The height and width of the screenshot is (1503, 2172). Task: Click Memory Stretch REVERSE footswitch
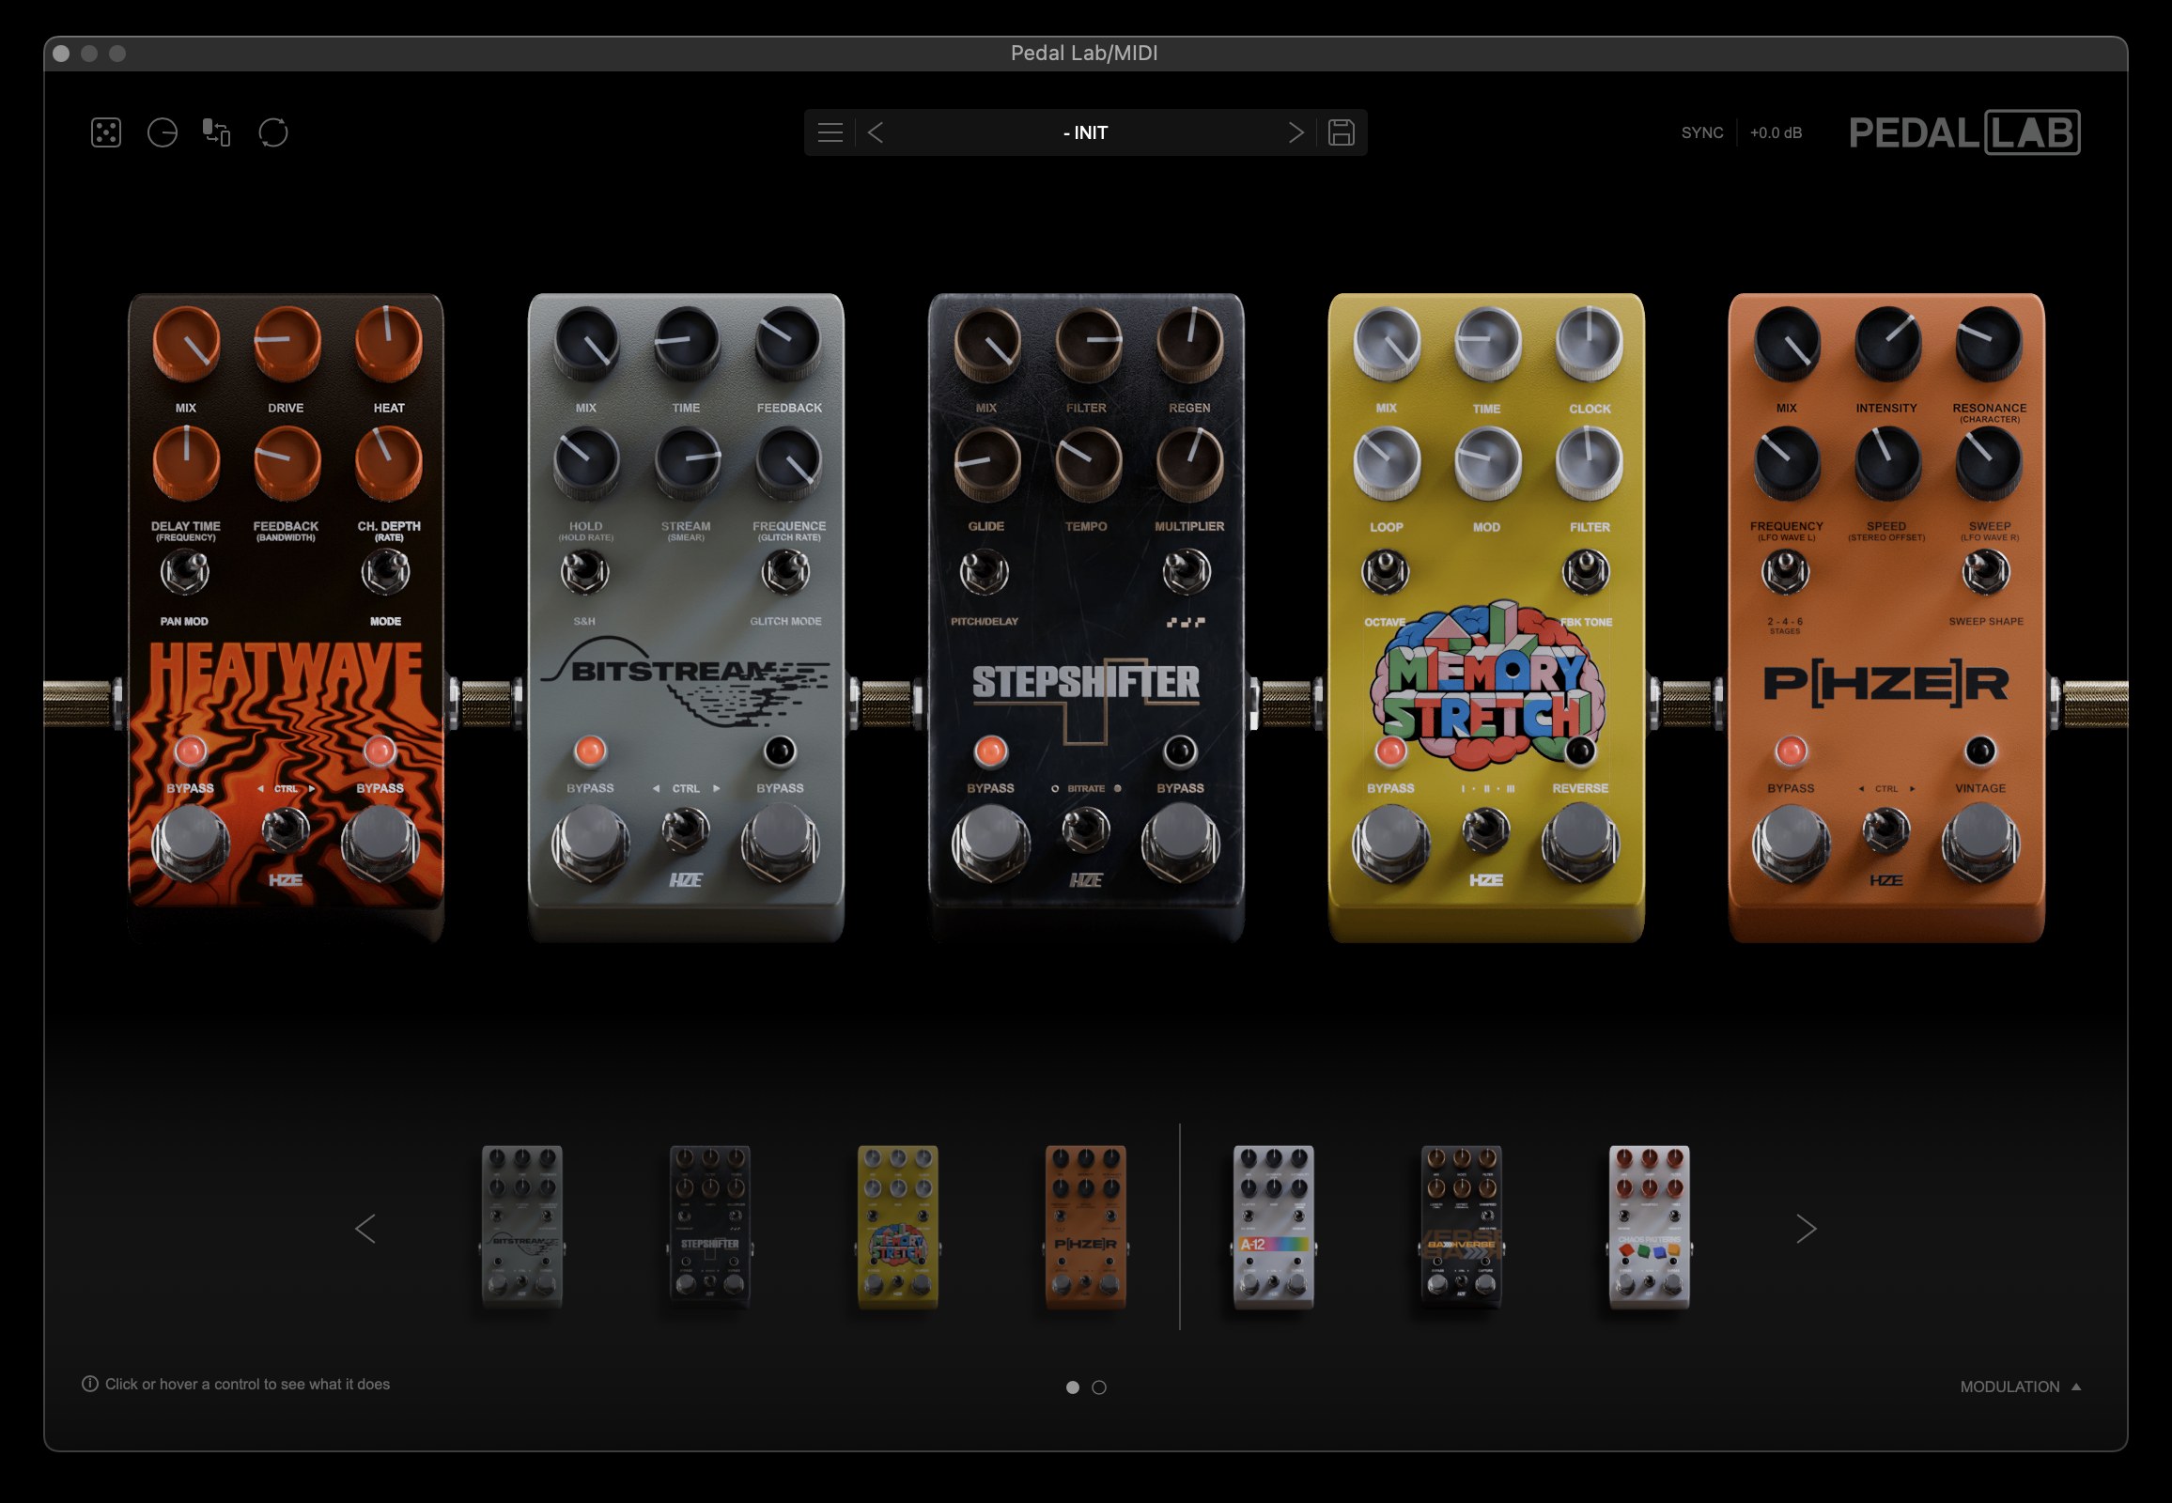(x=1580, y=843)
